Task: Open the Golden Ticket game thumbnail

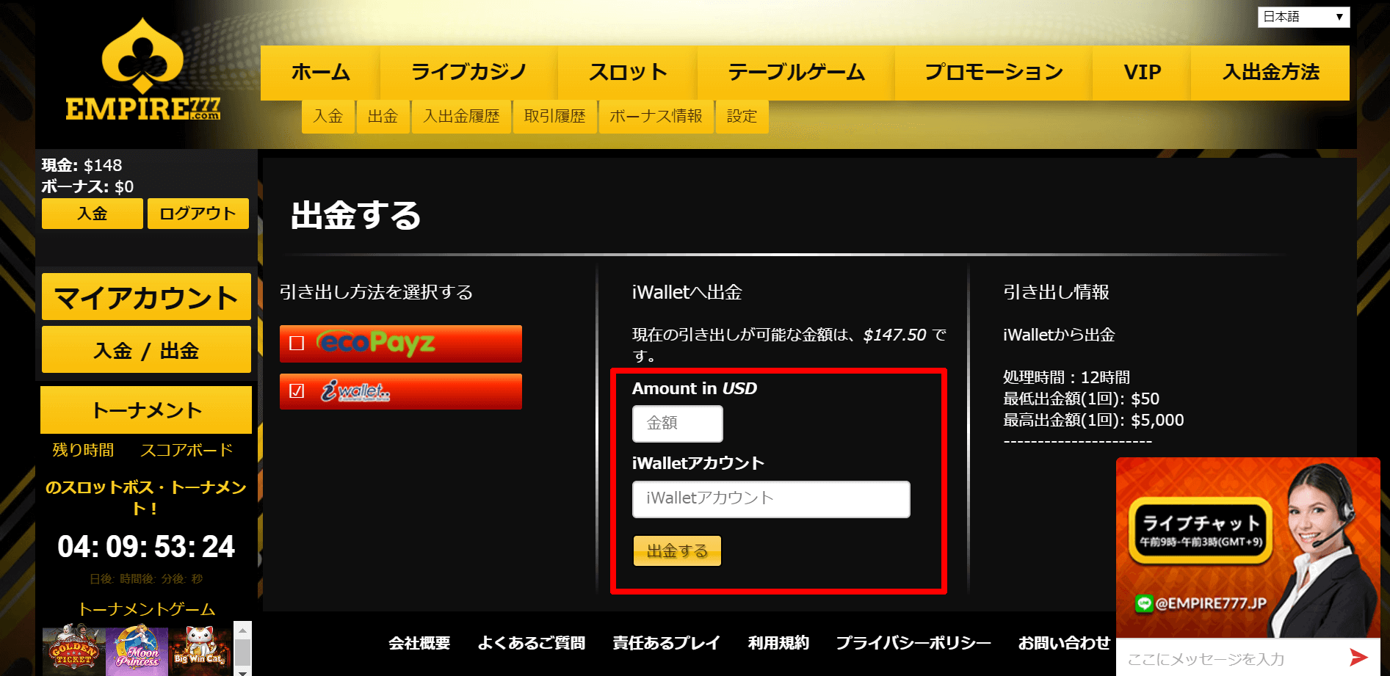Action: click(73, 649)
